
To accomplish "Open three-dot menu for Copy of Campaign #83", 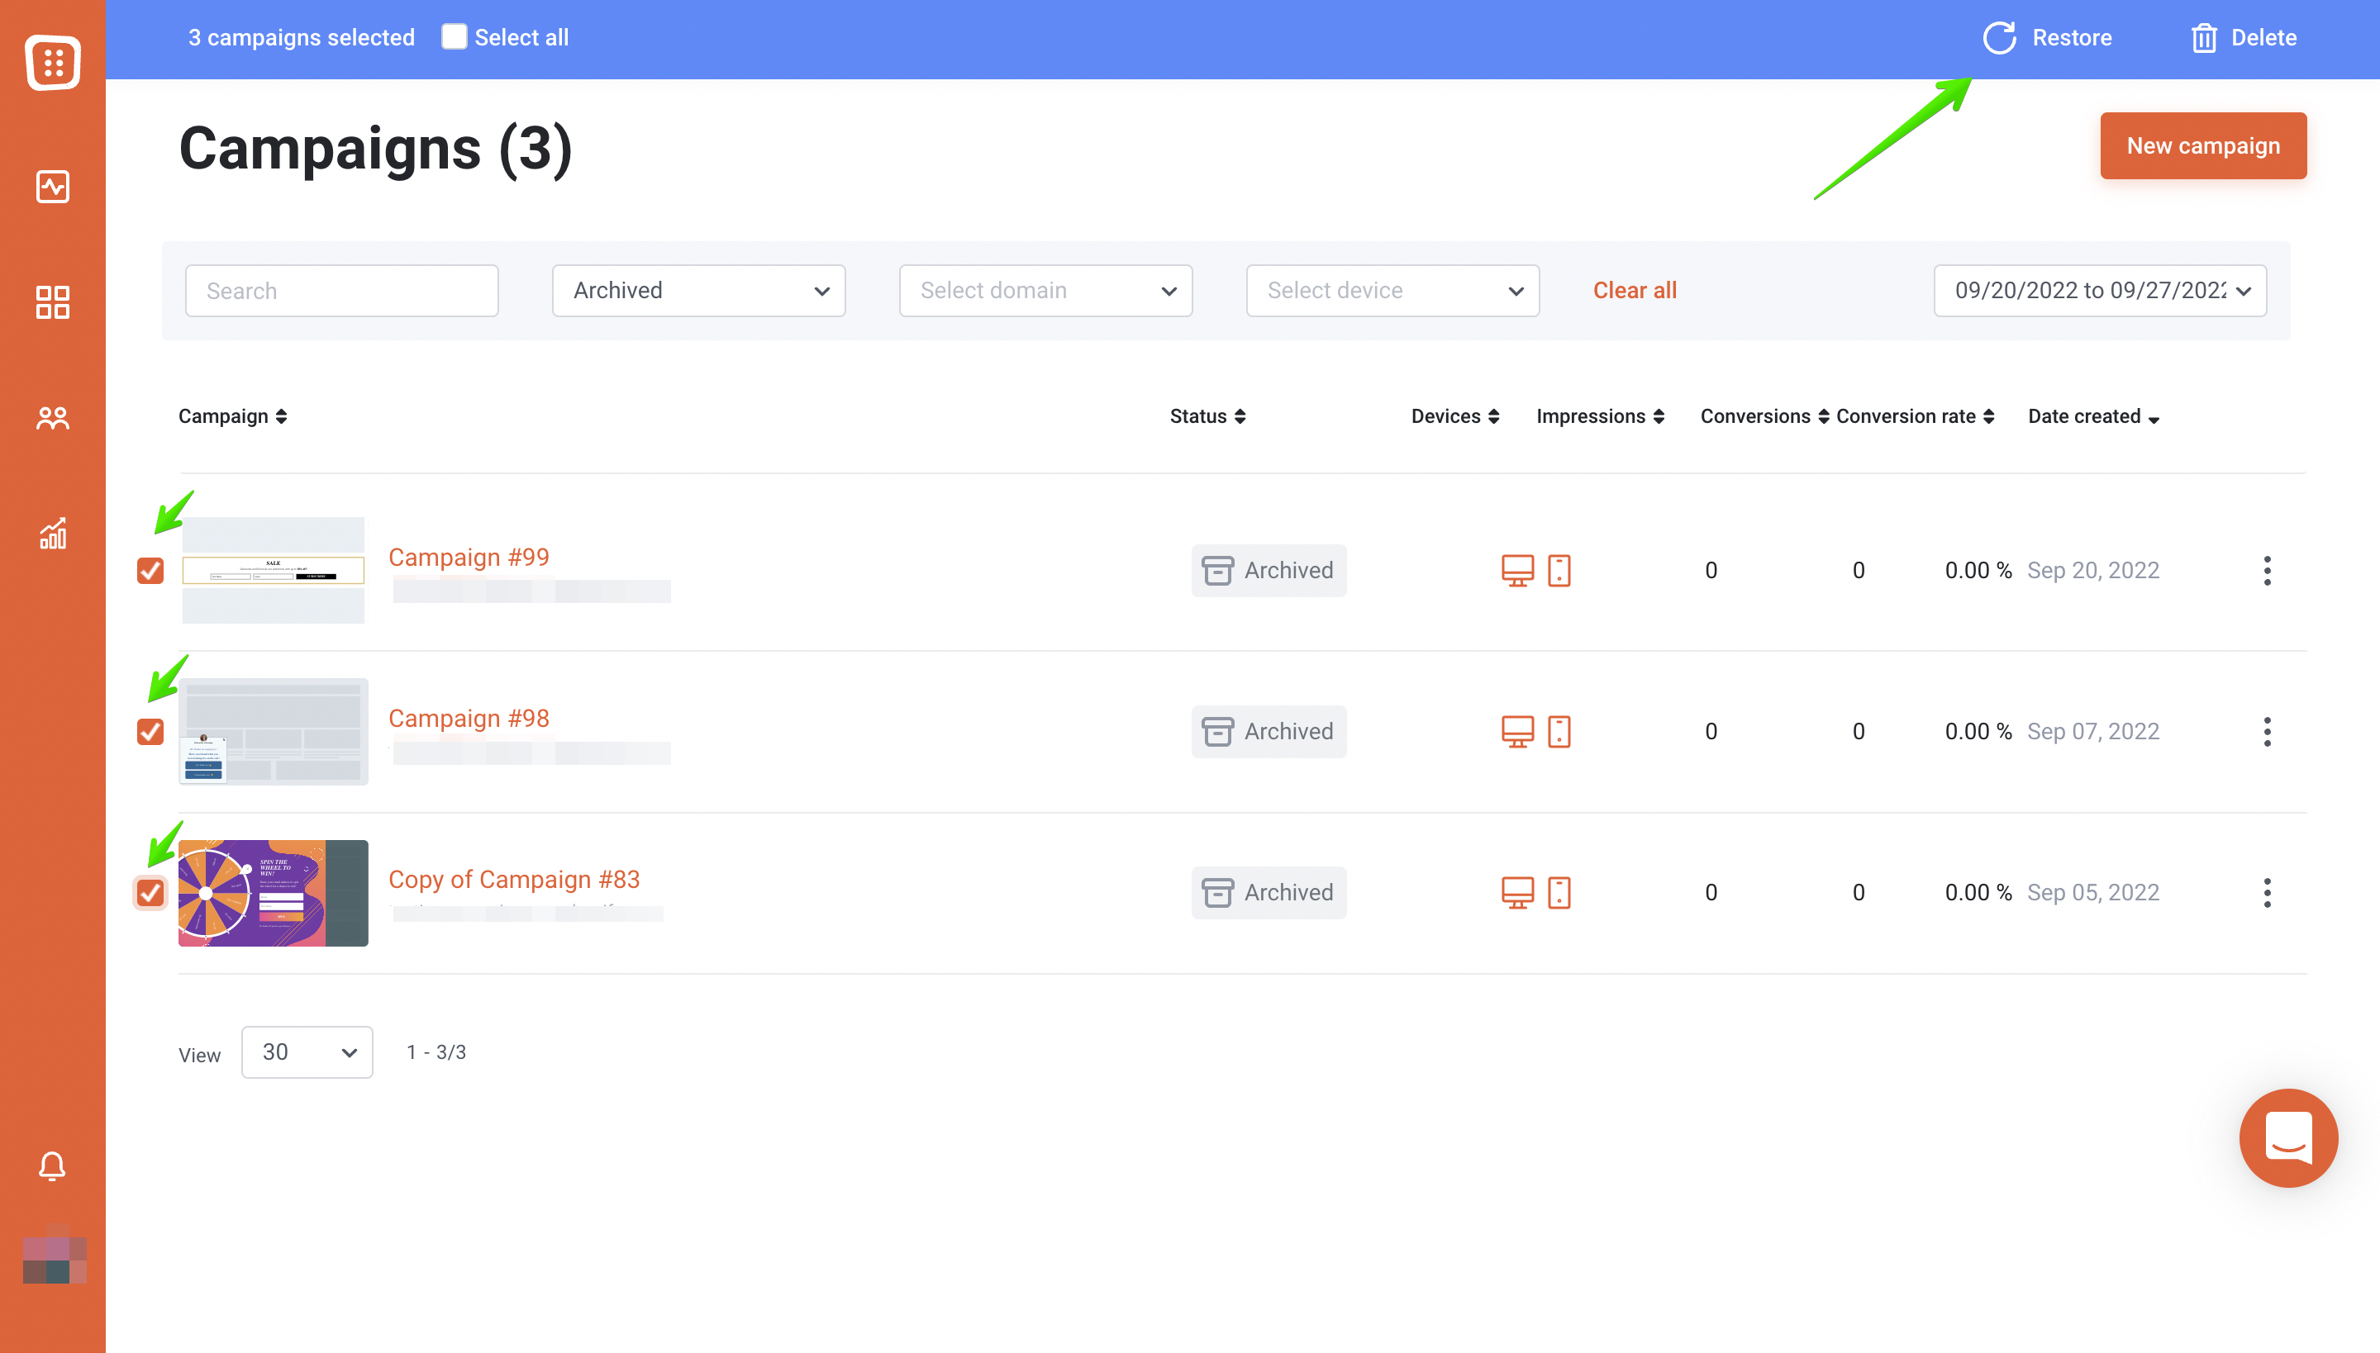I will 2267,893.
